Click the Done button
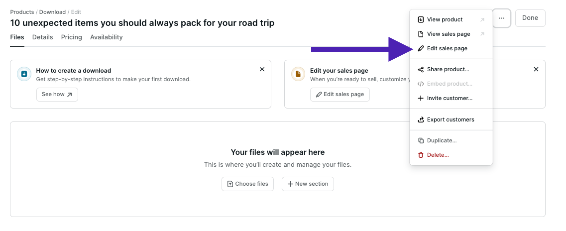Screen dimensions: 566x231 pyautogui.click(x=530, y=18)
